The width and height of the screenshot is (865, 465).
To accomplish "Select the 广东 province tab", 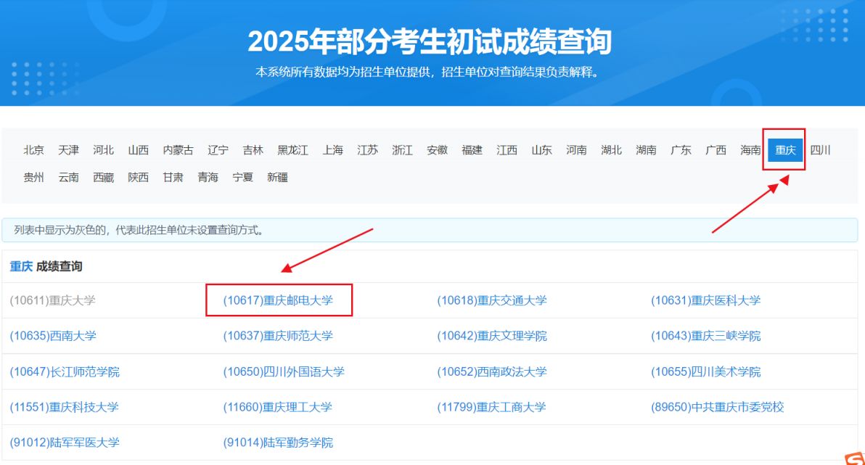I will tap(681, 150).
